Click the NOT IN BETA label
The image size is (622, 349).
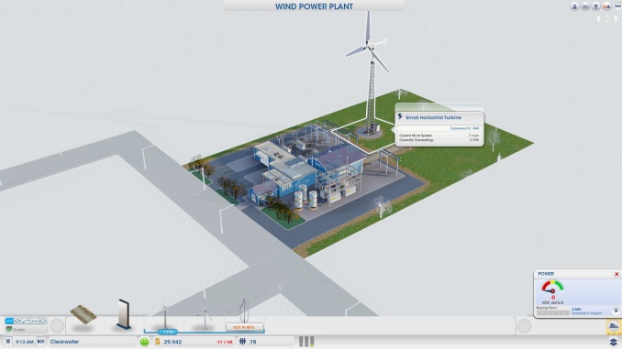tap(244, 327)
